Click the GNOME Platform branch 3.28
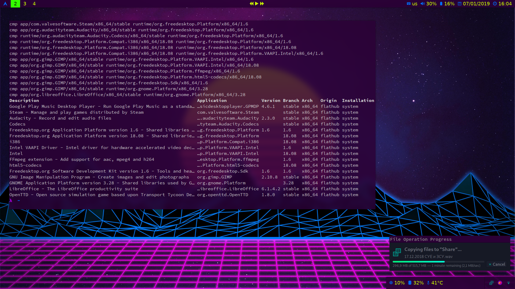The height and width of the screenshot is (289, 515). pos(288,183)
